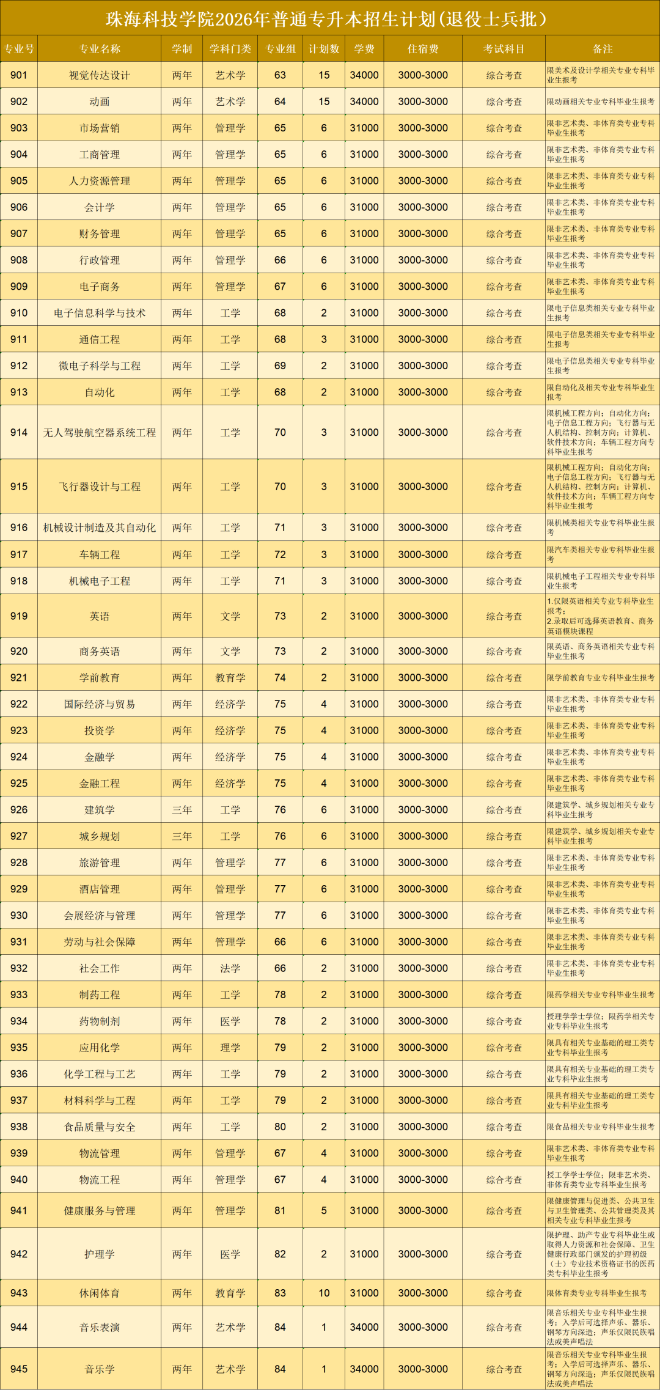The width and height of the screenshot is (660, 1390).
Task: Click the 学科门类 column header
Action: (230, 49)
